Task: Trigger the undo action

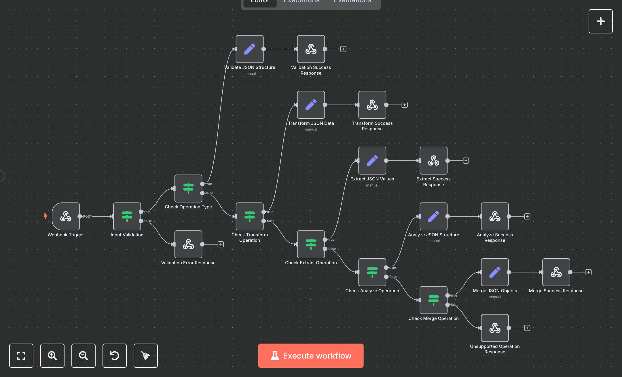Action: coord(114,356)
